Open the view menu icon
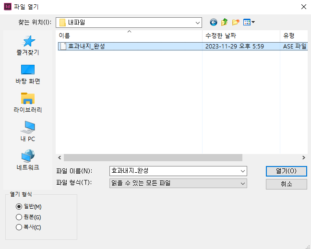 [x=249, y=22]
